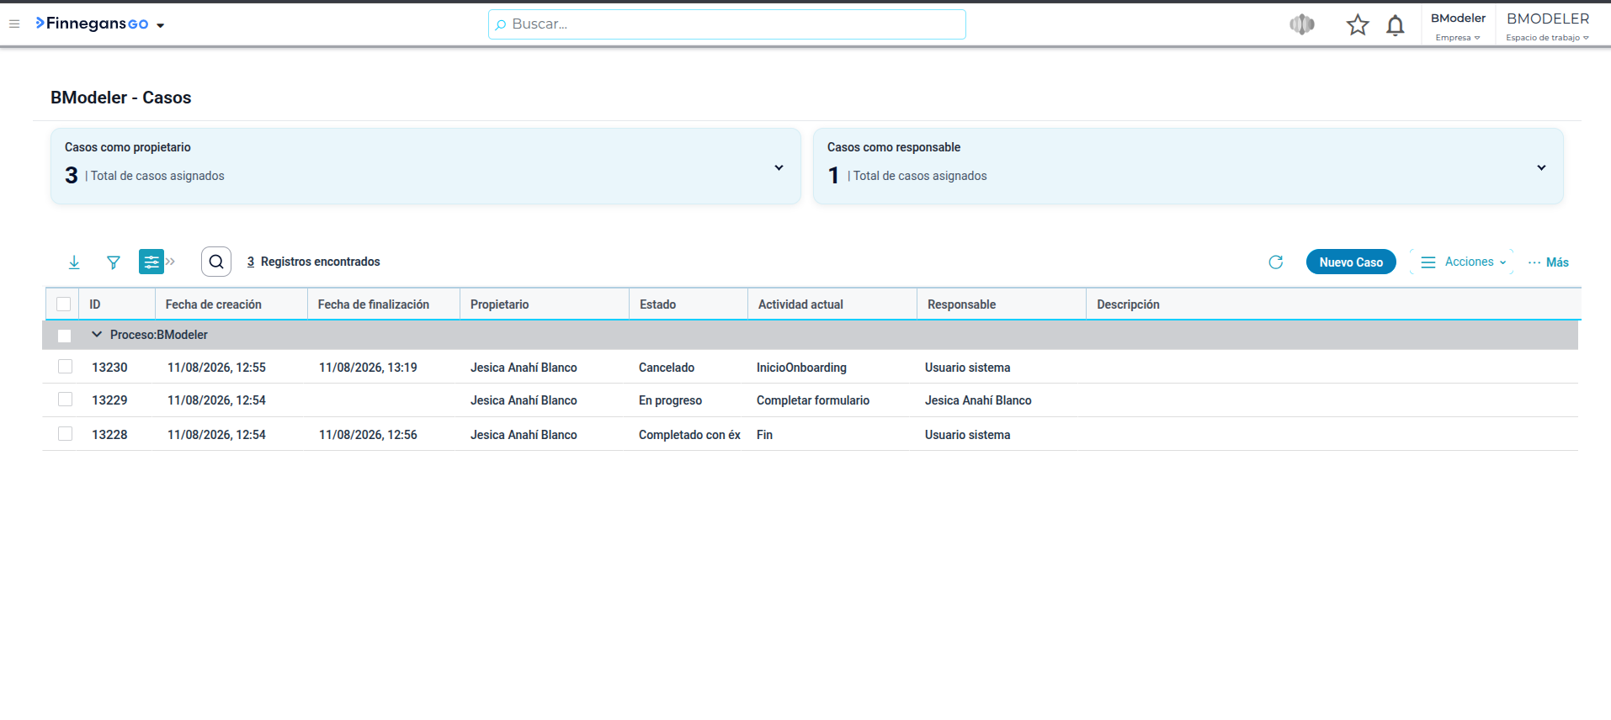Open the BModeler Empresa selector
This screenshot has width=1611, height=720.
(x=1458, y=26)
